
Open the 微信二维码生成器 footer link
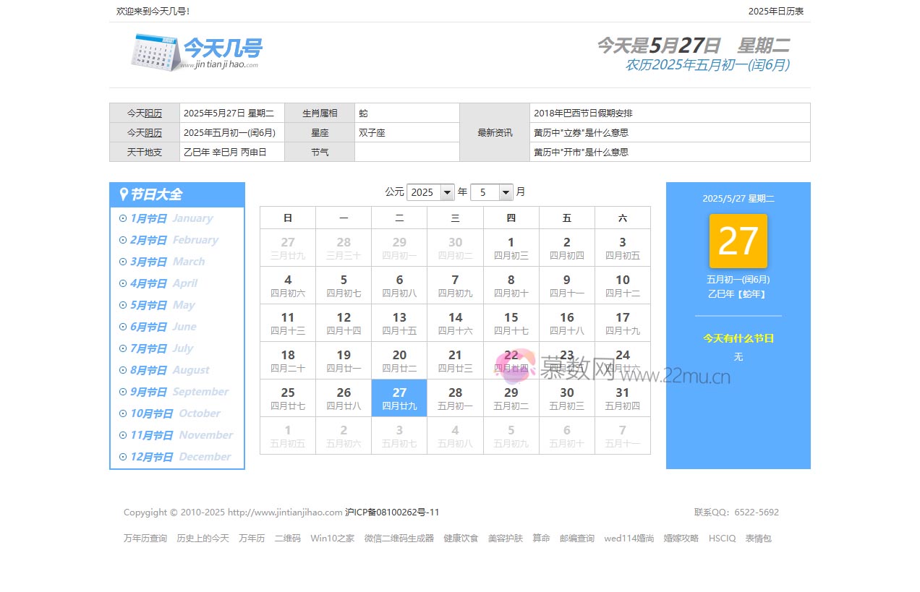(x=399, y=539)
